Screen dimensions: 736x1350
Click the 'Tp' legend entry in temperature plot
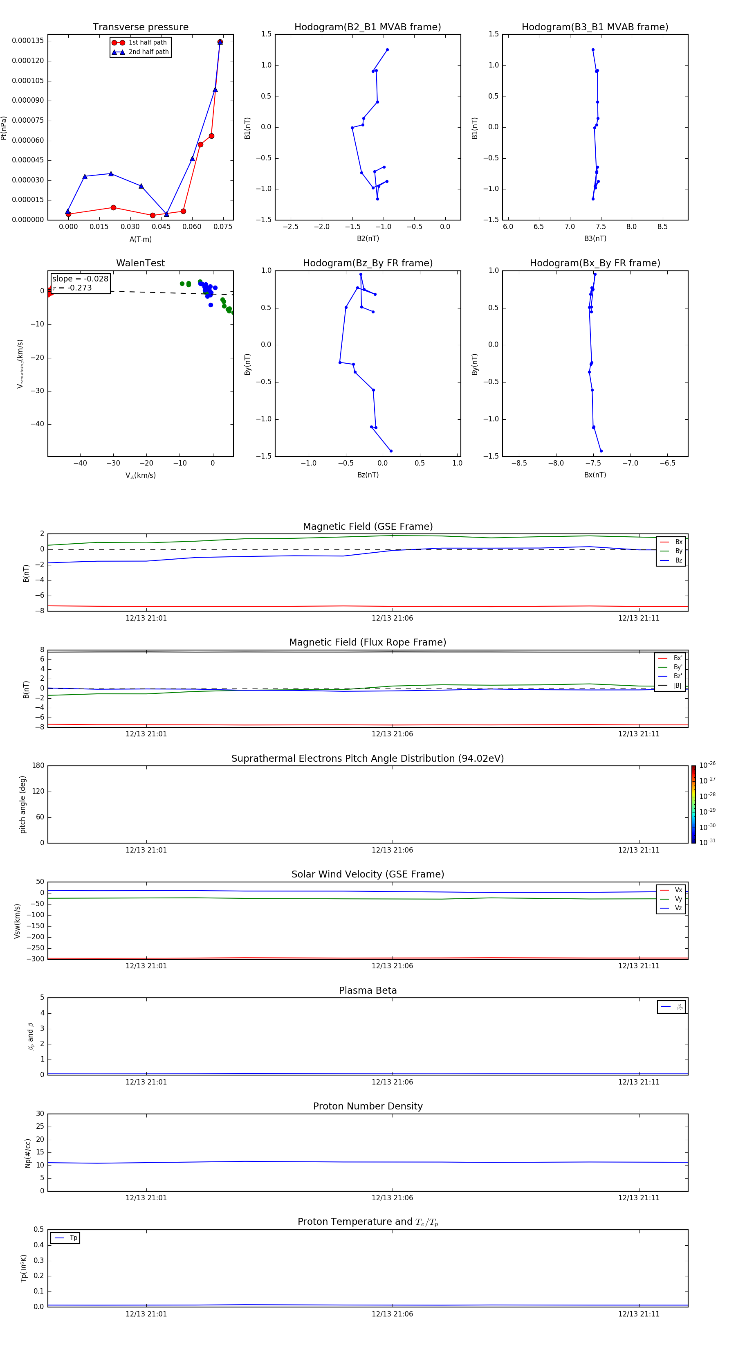65,1238
